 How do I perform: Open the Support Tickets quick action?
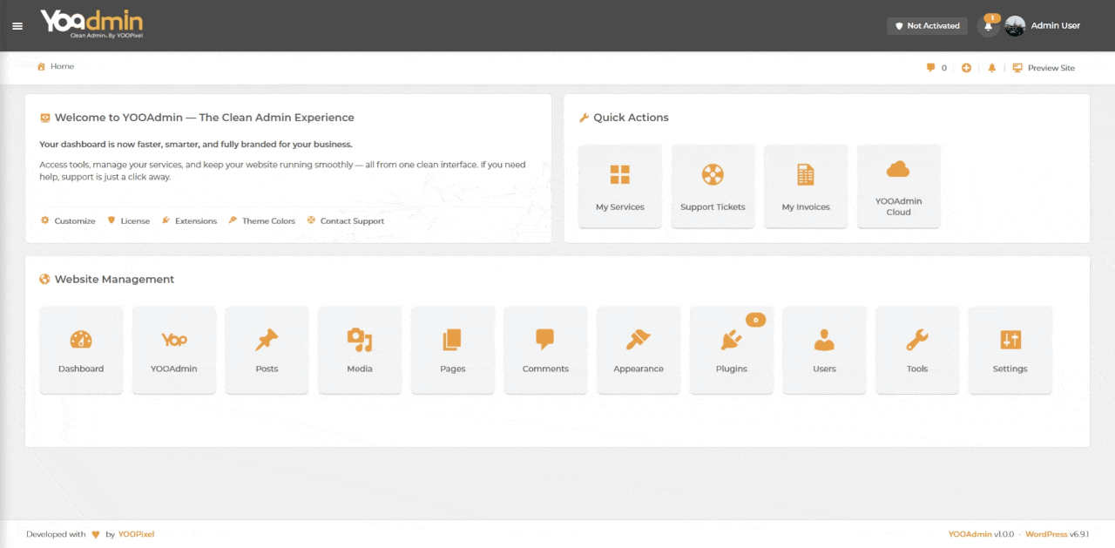(x=713, y=186)
